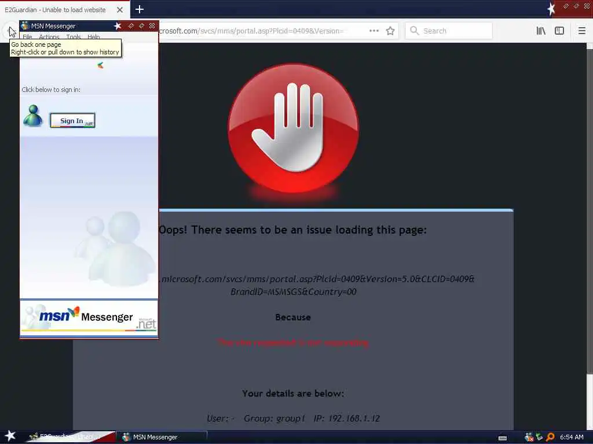This screenshot has width=593, height=444.
Task: Click the Sign In .net button
Action: point(72,120)
